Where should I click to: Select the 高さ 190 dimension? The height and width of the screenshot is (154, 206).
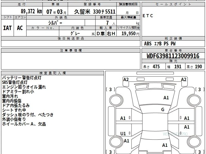(x=194, y=67)
